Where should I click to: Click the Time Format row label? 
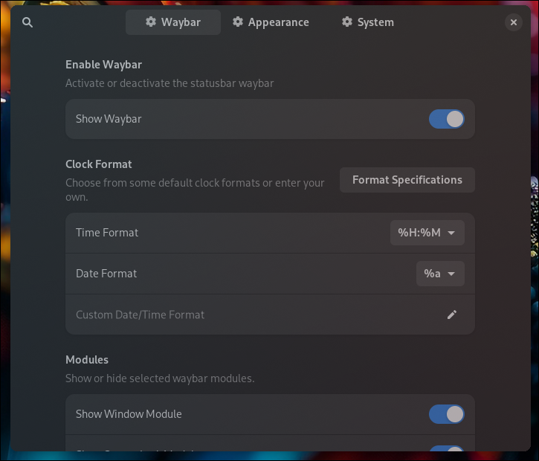coord(107,233)
